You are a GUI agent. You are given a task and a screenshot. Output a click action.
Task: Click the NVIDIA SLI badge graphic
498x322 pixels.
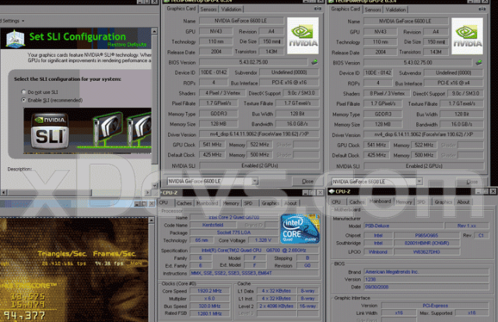[50, 131]
